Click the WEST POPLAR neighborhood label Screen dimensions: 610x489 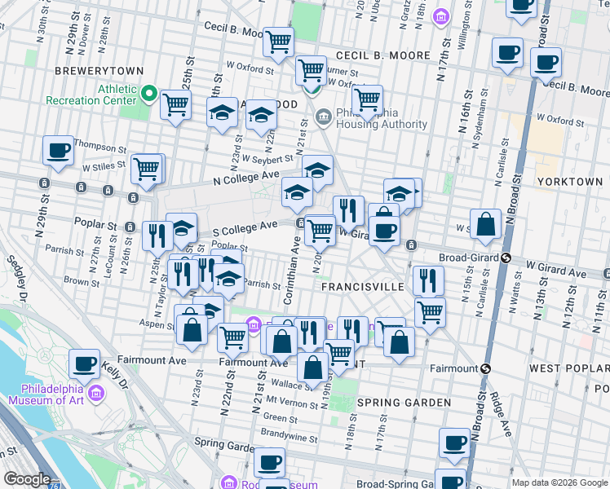pyautogui.click(x=569, y=368)
